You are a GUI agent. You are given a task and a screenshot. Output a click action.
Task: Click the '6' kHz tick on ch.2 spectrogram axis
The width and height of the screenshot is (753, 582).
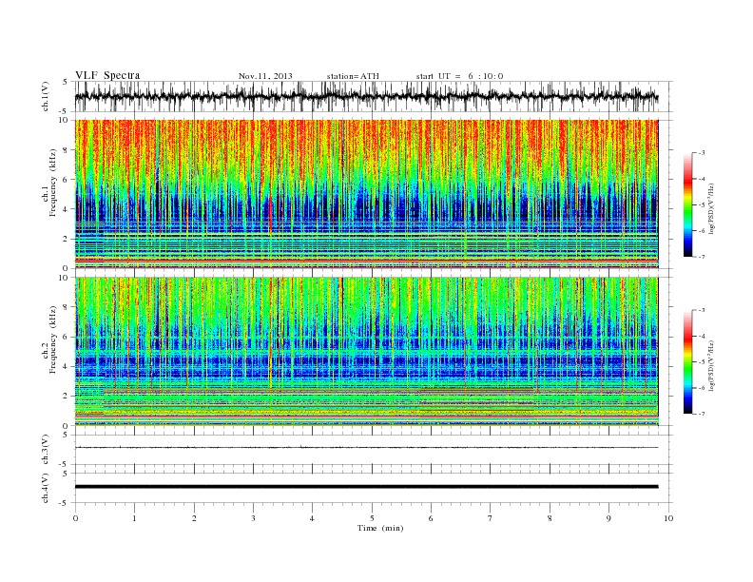pos(67,337)
